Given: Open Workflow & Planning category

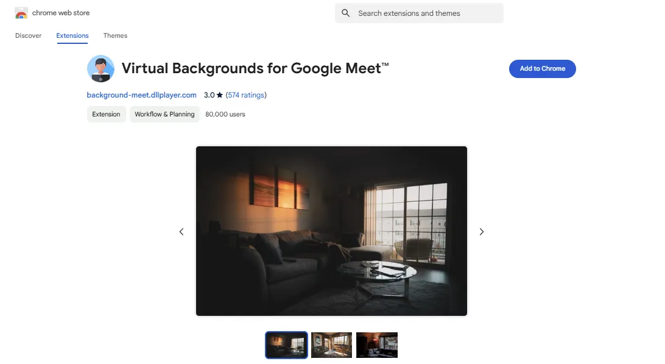Looking at the screenshot, I should (164, 114).
